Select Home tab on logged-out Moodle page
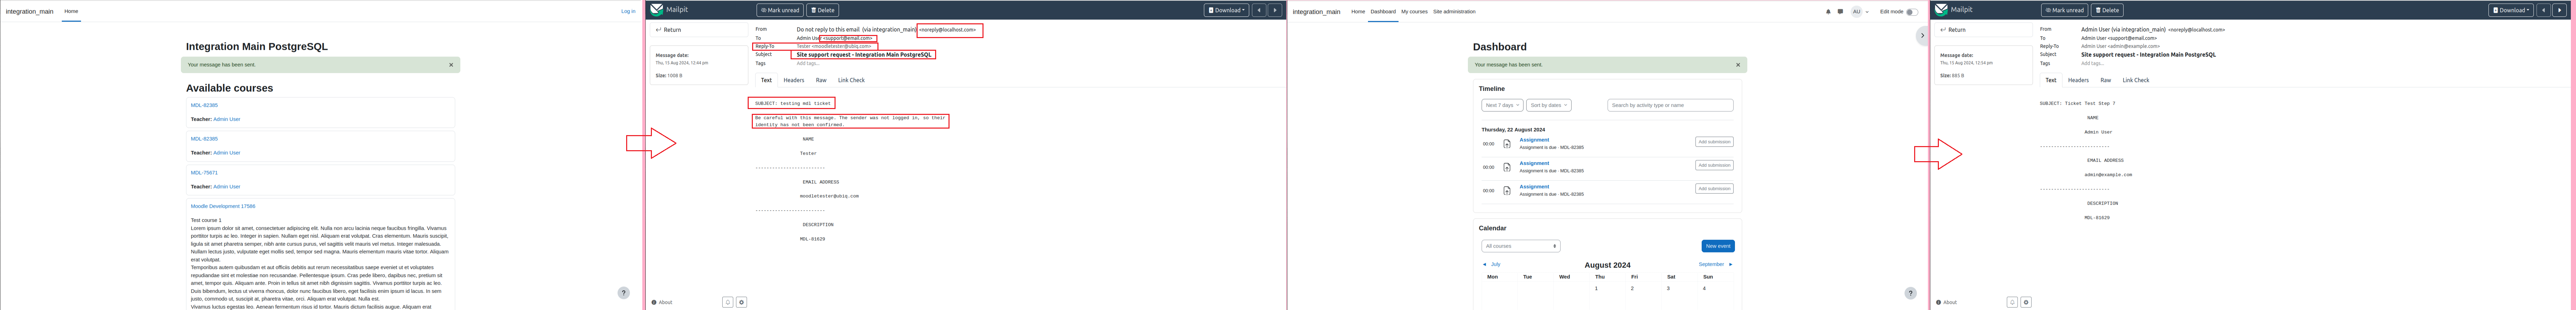Image resolution: width=2576 pixels, height=310 pixels. click(71, 11)
